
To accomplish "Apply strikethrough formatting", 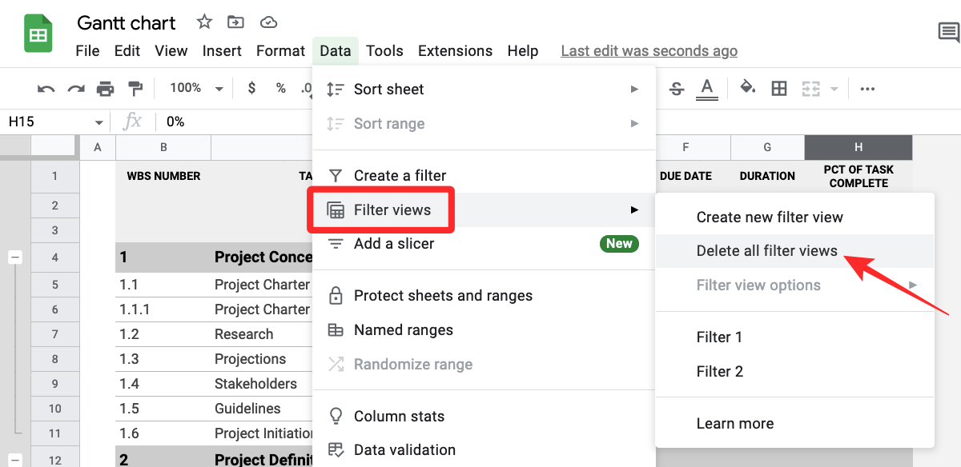I will (x=677, y=89).
